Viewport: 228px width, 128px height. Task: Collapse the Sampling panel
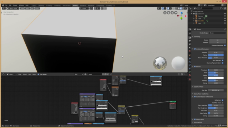(x=197, y=37)
